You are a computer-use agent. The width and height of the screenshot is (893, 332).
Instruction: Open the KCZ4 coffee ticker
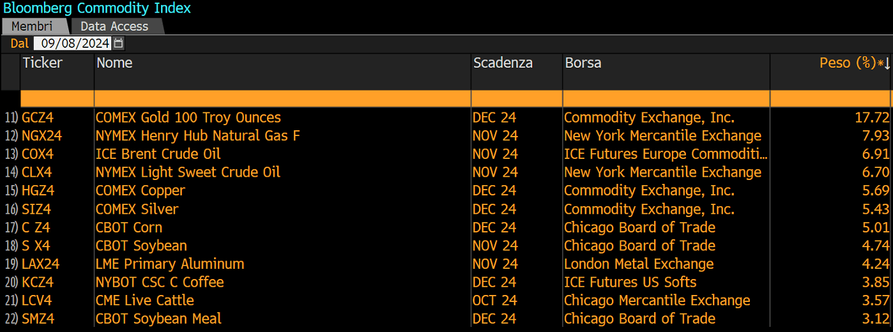pyautogui.click(x=38, y=282)
